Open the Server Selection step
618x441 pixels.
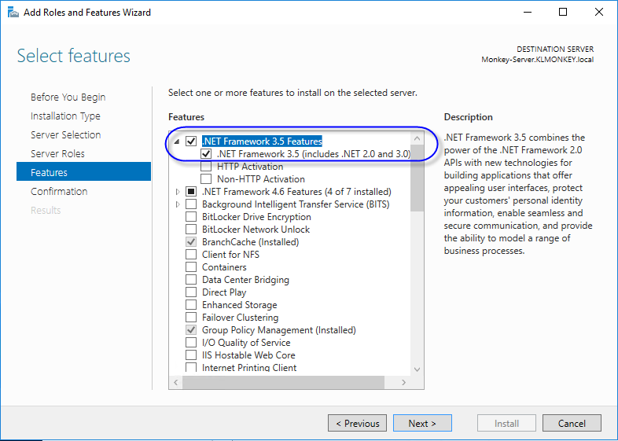point(66,134)
